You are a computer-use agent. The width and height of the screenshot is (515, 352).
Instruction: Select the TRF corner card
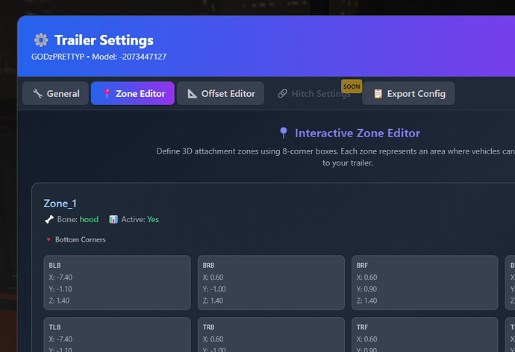point(425,334)
